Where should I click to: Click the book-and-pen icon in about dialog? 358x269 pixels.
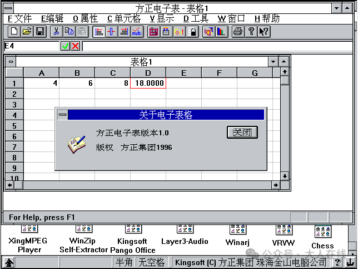click(x=77, y=144)
